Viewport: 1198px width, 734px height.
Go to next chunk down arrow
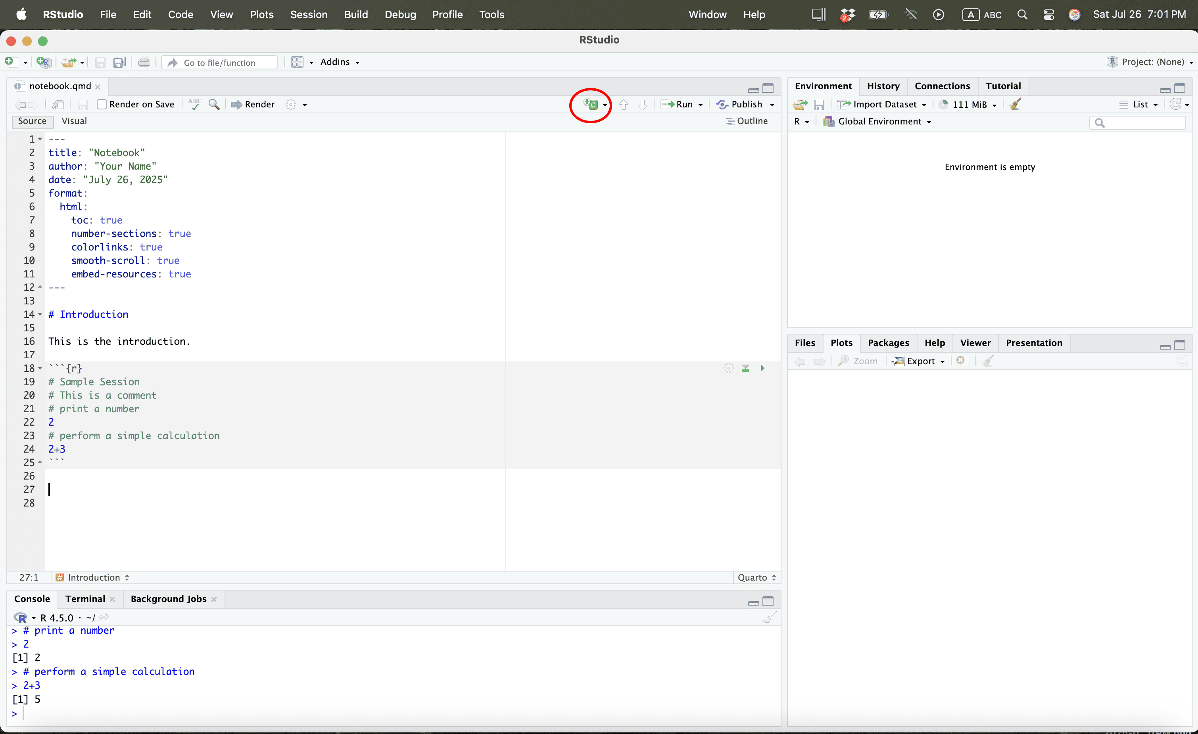click(642, 105)
